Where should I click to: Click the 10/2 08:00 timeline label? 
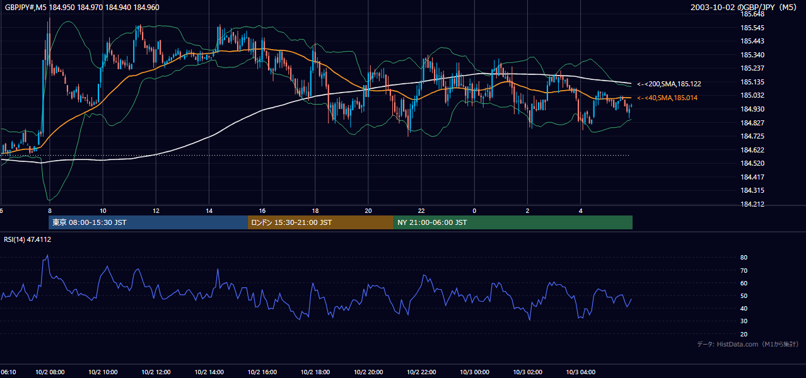(49, 372)
